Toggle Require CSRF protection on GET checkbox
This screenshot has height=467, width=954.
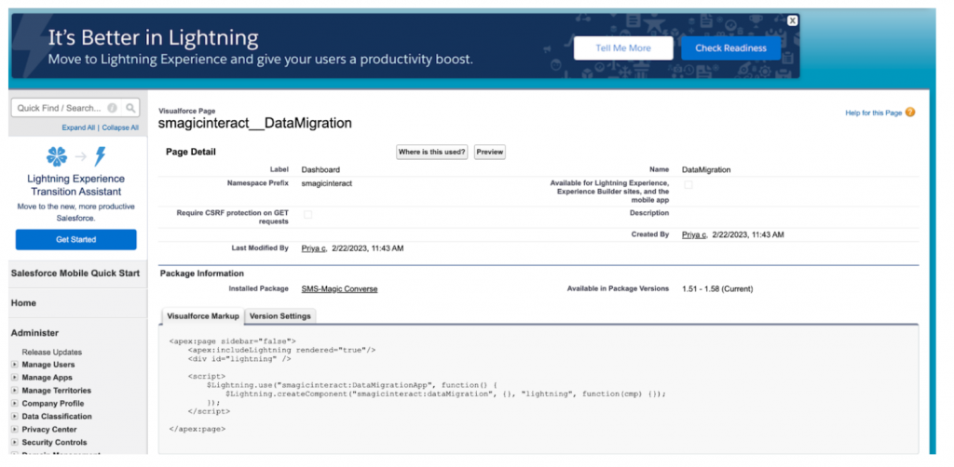pos(308,214)
